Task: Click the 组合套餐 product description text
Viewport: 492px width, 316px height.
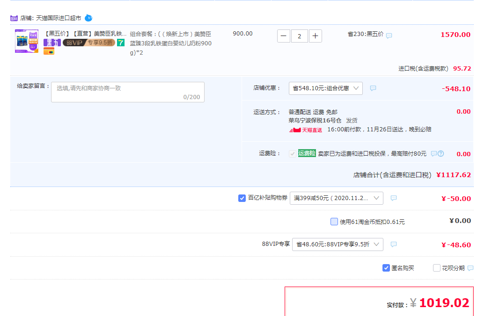Action: pos(171,43)
